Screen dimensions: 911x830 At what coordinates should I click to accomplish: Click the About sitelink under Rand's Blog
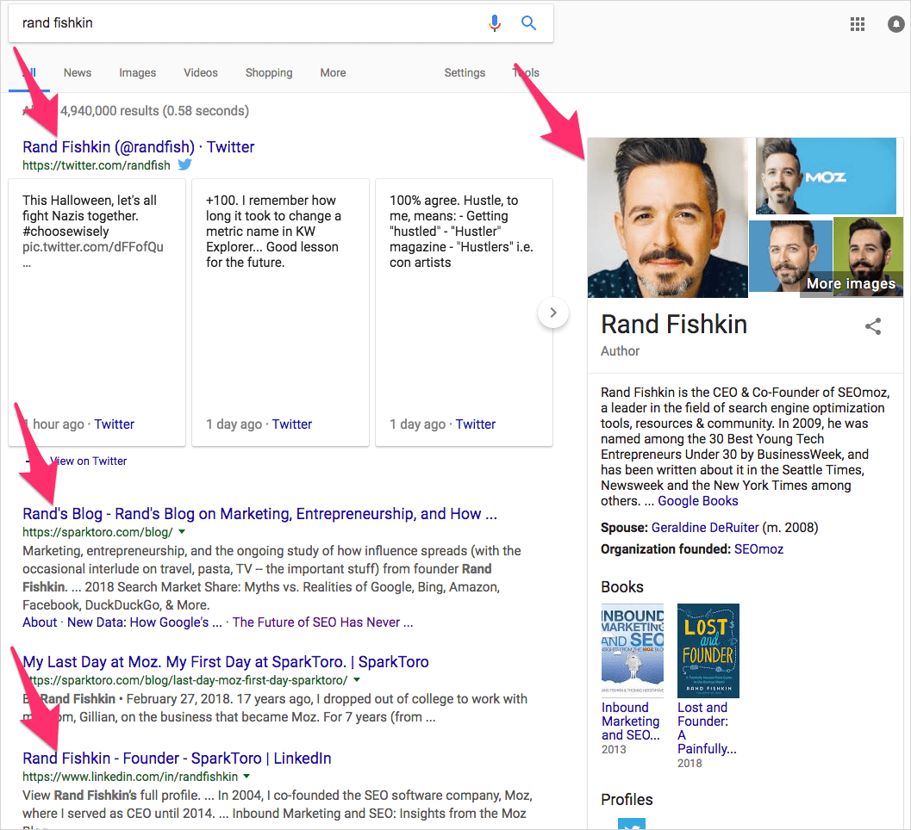point(40,622)
